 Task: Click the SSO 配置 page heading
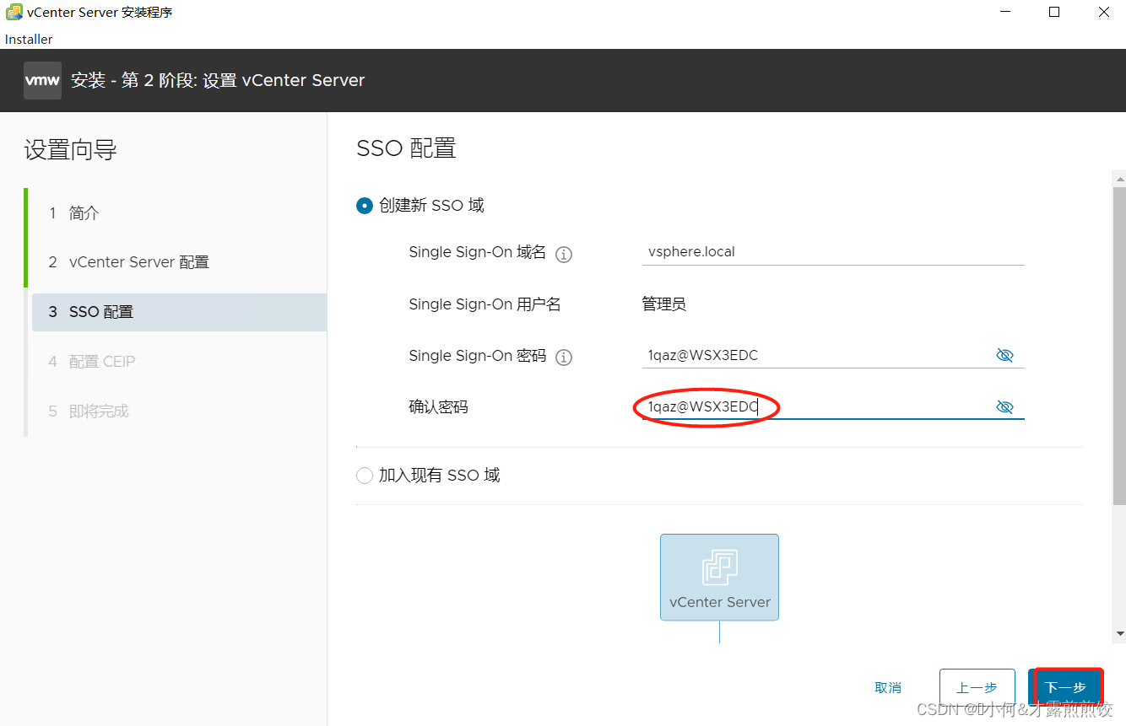[x=407, y=148]
